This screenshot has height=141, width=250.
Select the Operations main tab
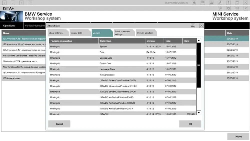click(x=12, y=26)
